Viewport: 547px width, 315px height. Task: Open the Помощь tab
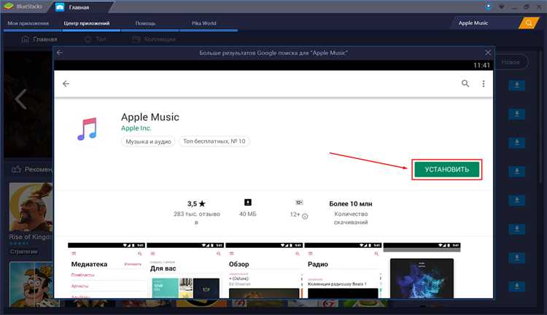pyautogui.click(x=145, y=23)
